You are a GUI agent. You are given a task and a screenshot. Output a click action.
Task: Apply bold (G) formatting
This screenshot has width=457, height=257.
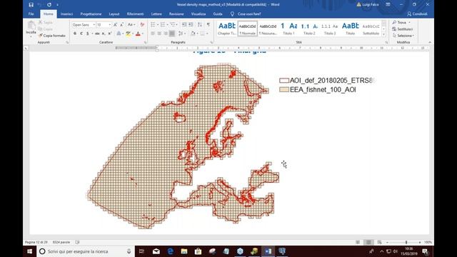[x=75, y=34]
